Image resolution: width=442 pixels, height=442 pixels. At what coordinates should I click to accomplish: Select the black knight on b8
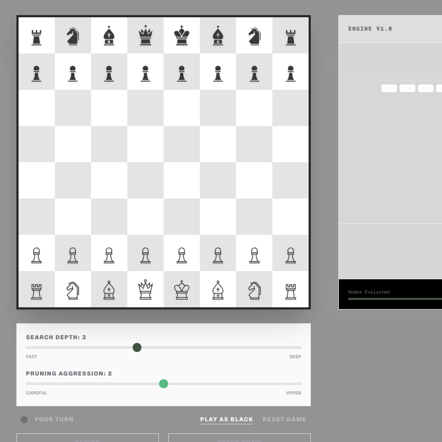(x=73, y=35)
